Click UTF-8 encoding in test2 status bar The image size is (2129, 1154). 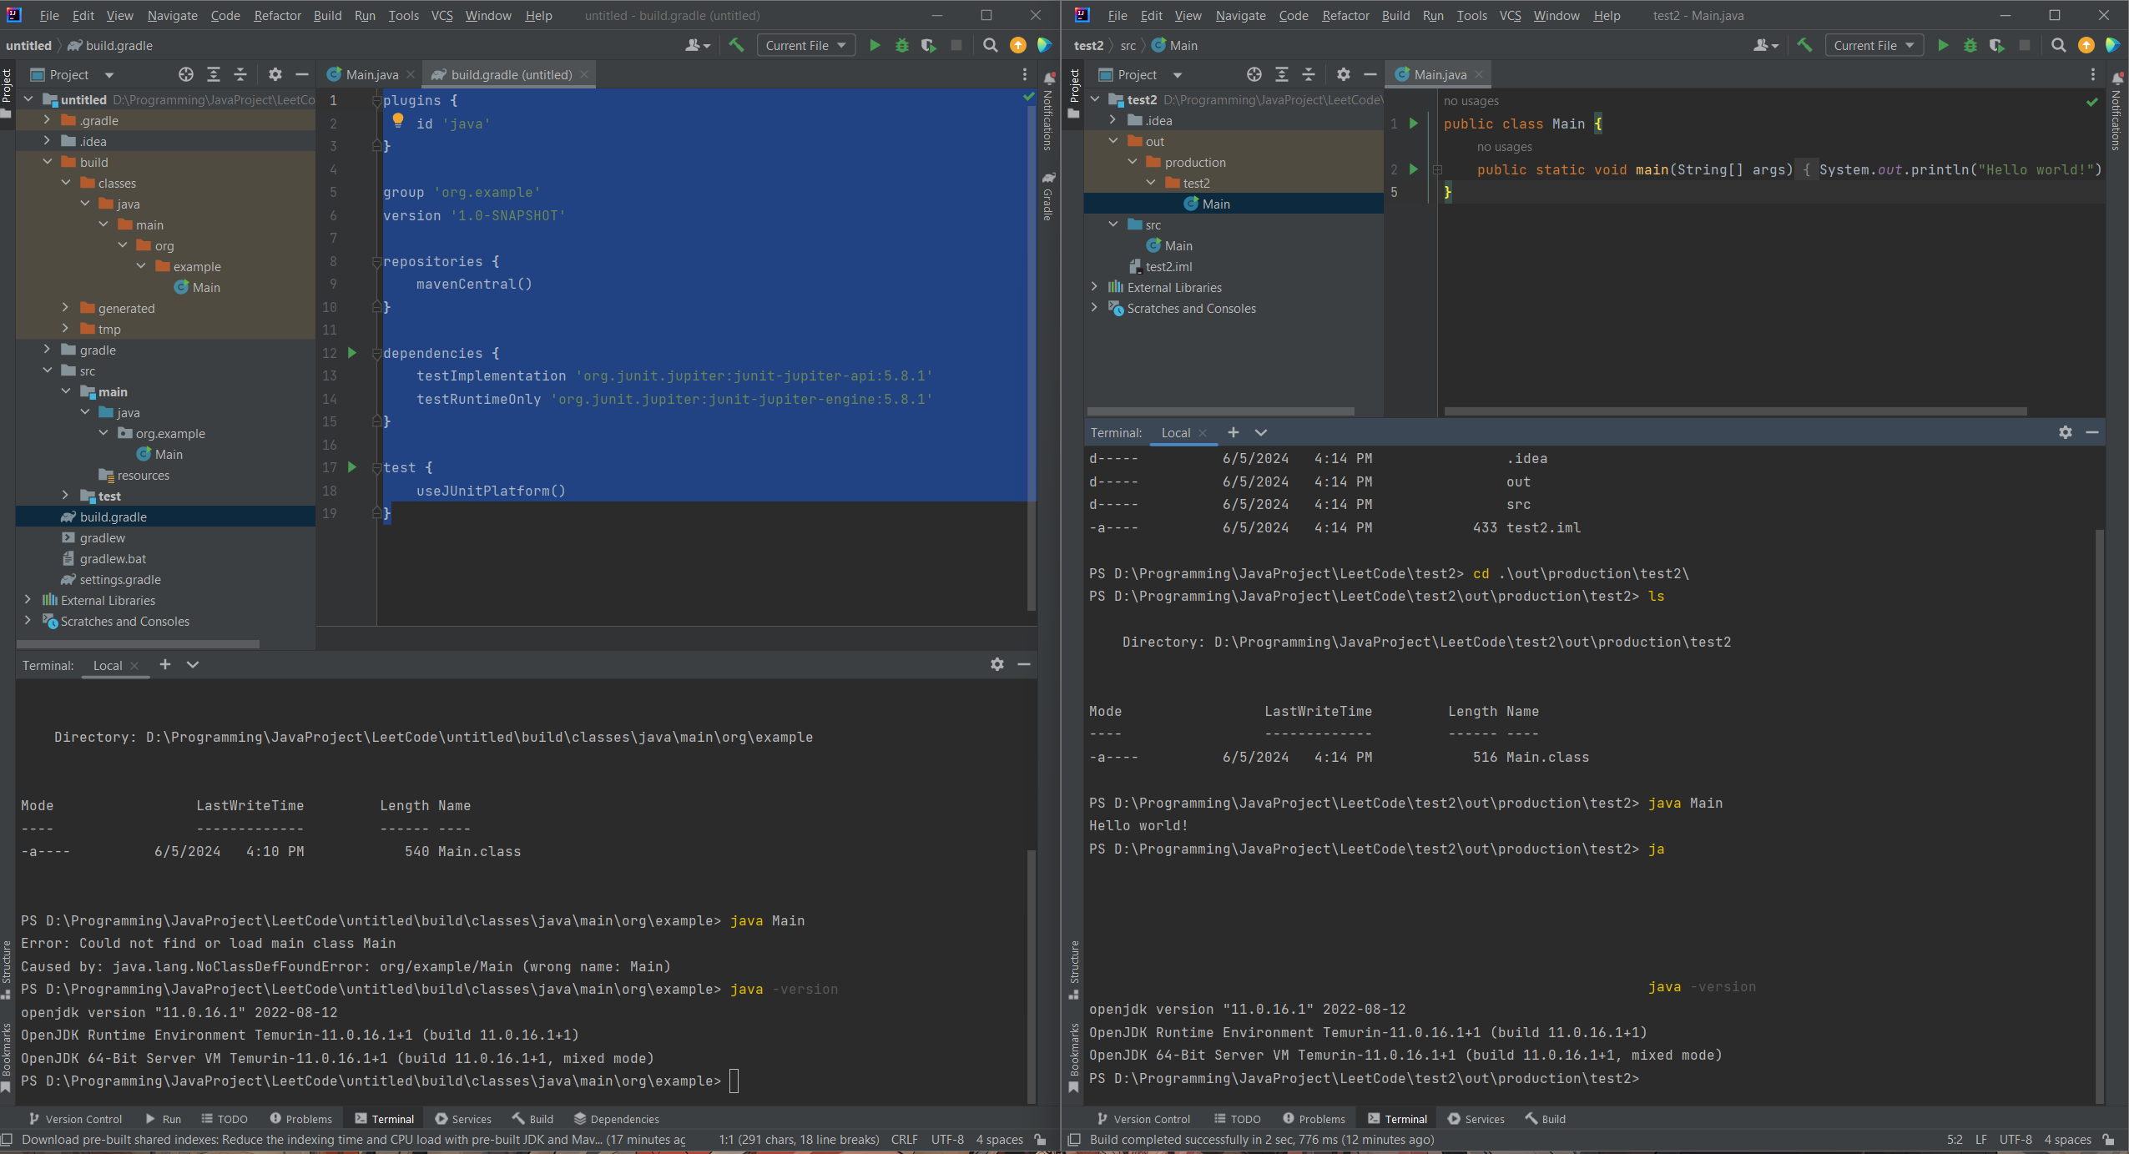[x=2015, y=1140]
